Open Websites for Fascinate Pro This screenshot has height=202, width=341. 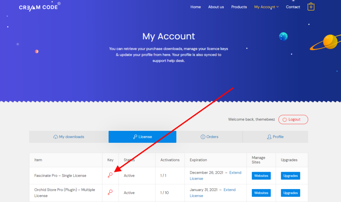click(261, 176)
